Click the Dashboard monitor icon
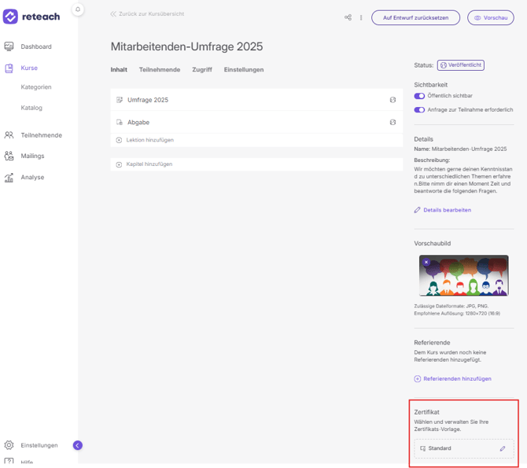Viewport: 527px width, 468px height. 9,46
